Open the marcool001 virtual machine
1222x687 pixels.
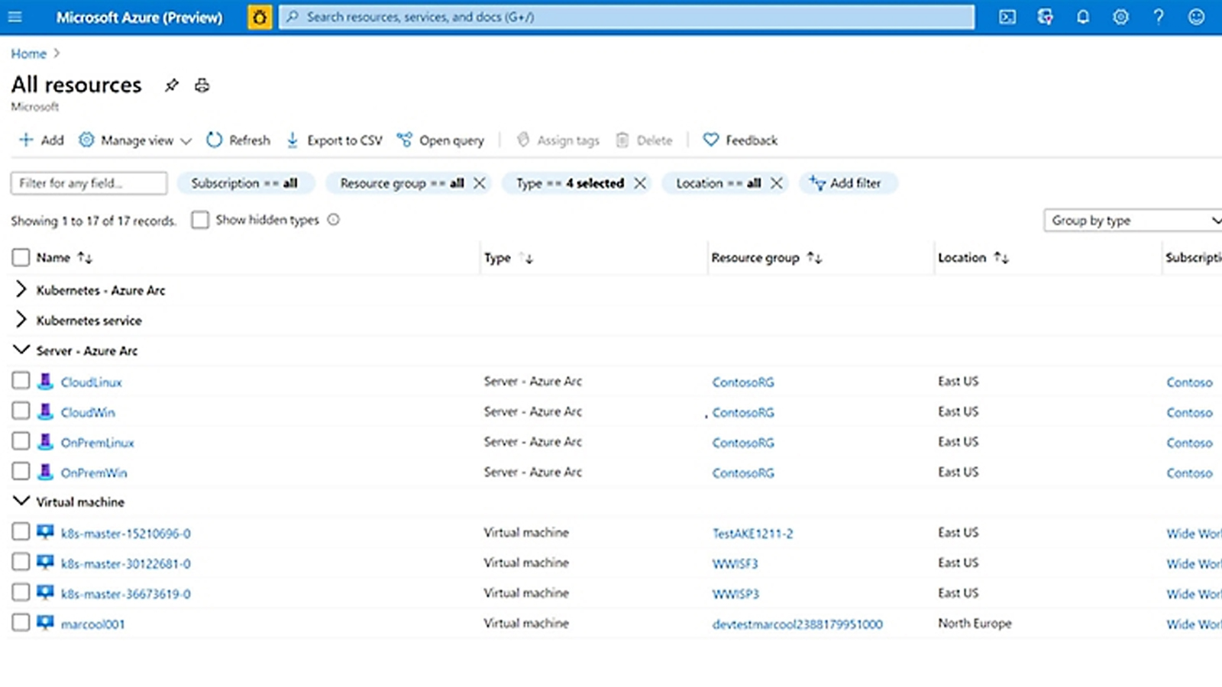tap(92, 623)
